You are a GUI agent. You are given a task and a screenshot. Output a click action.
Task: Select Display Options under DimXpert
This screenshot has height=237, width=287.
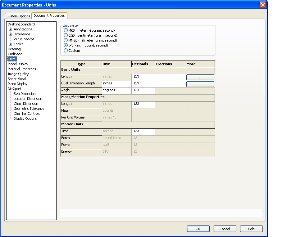coord(25,118)
